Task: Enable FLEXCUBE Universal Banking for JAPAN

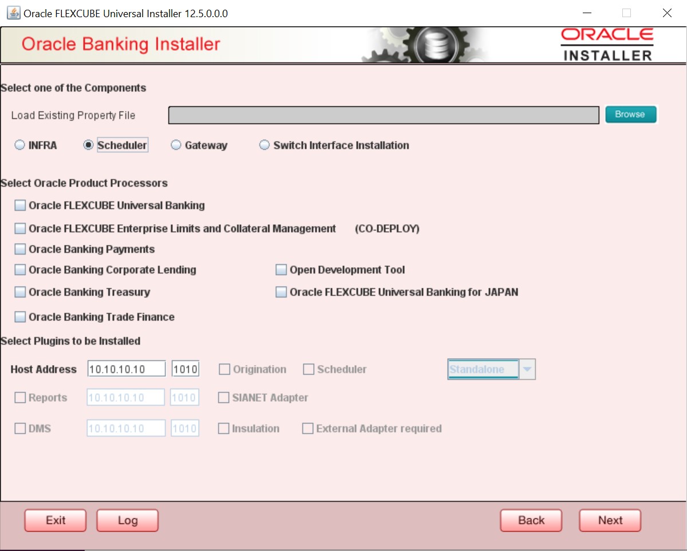Action: pyautogui.click(x=281, y=292)
